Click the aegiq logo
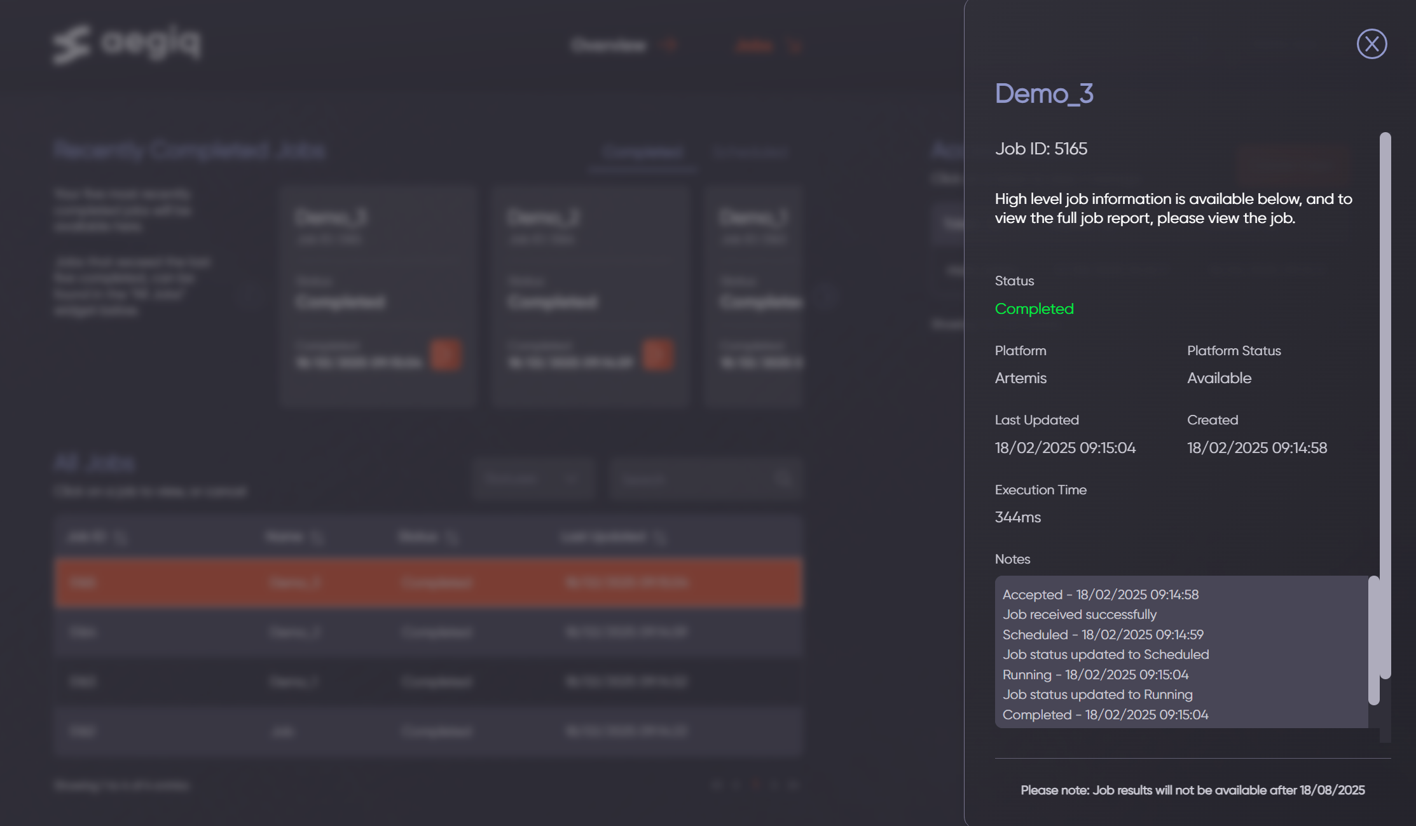This screenshot has height=826, width=1416. [x=127, y=44]
